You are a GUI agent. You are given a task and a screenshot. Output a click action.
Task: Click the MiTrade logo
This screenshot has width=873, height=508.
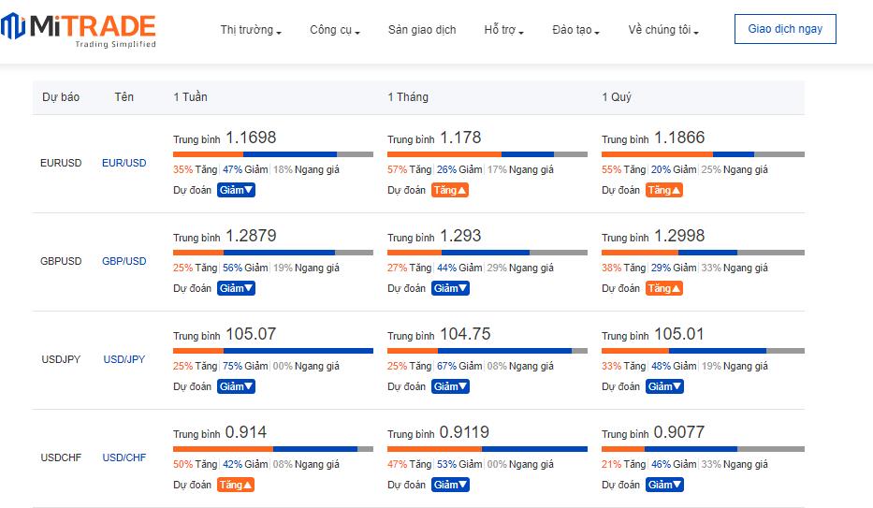[80, 29]
